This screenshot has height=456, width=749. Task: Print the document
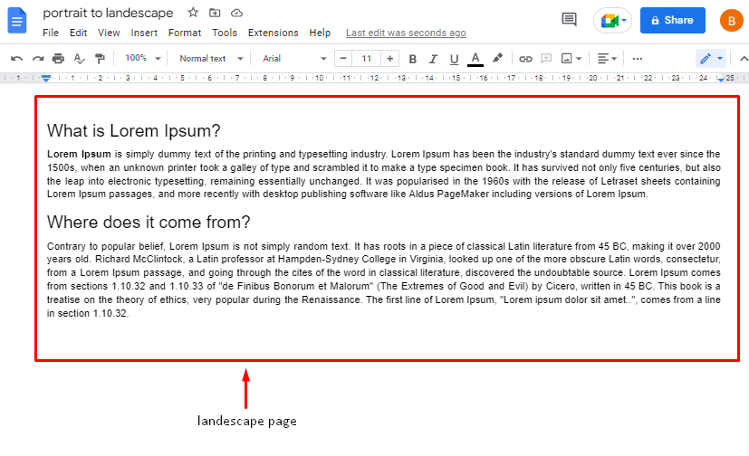58,59
